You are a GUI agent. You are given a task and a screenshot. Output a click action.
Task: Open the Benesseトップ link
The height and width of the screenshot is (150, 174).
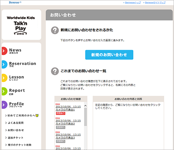coord(133,3)
